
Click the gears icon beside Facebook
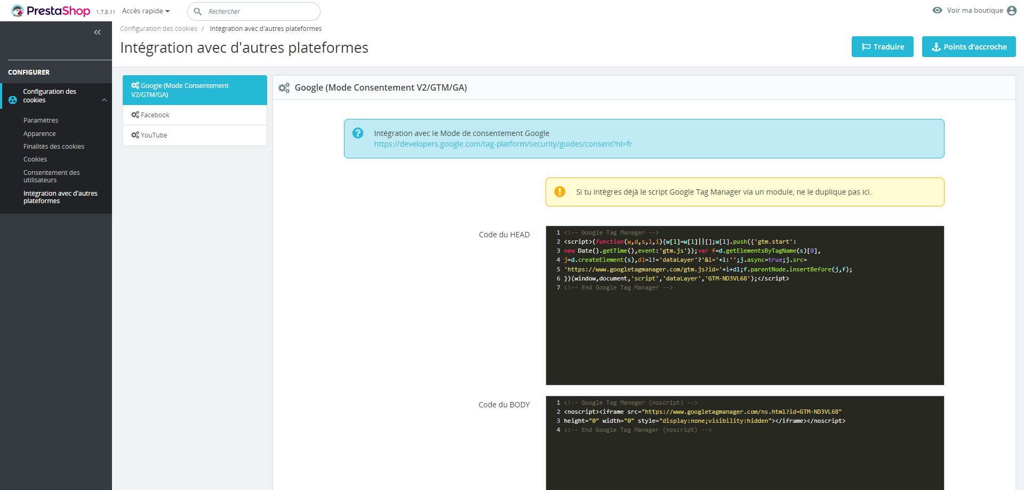135,115
